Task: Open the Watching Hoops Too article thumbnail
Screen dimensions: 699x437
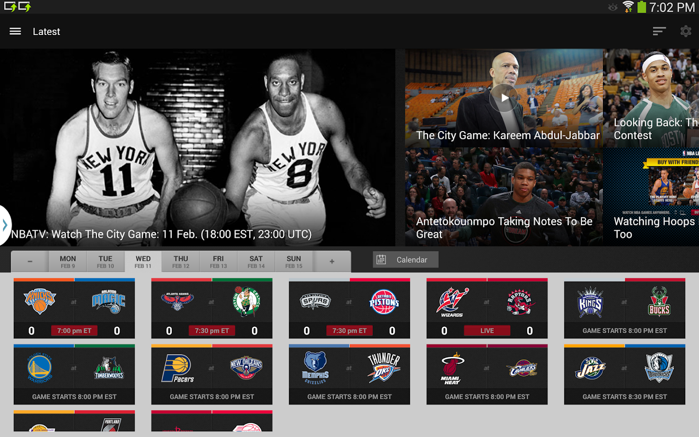Action: [x=655, y=197]
